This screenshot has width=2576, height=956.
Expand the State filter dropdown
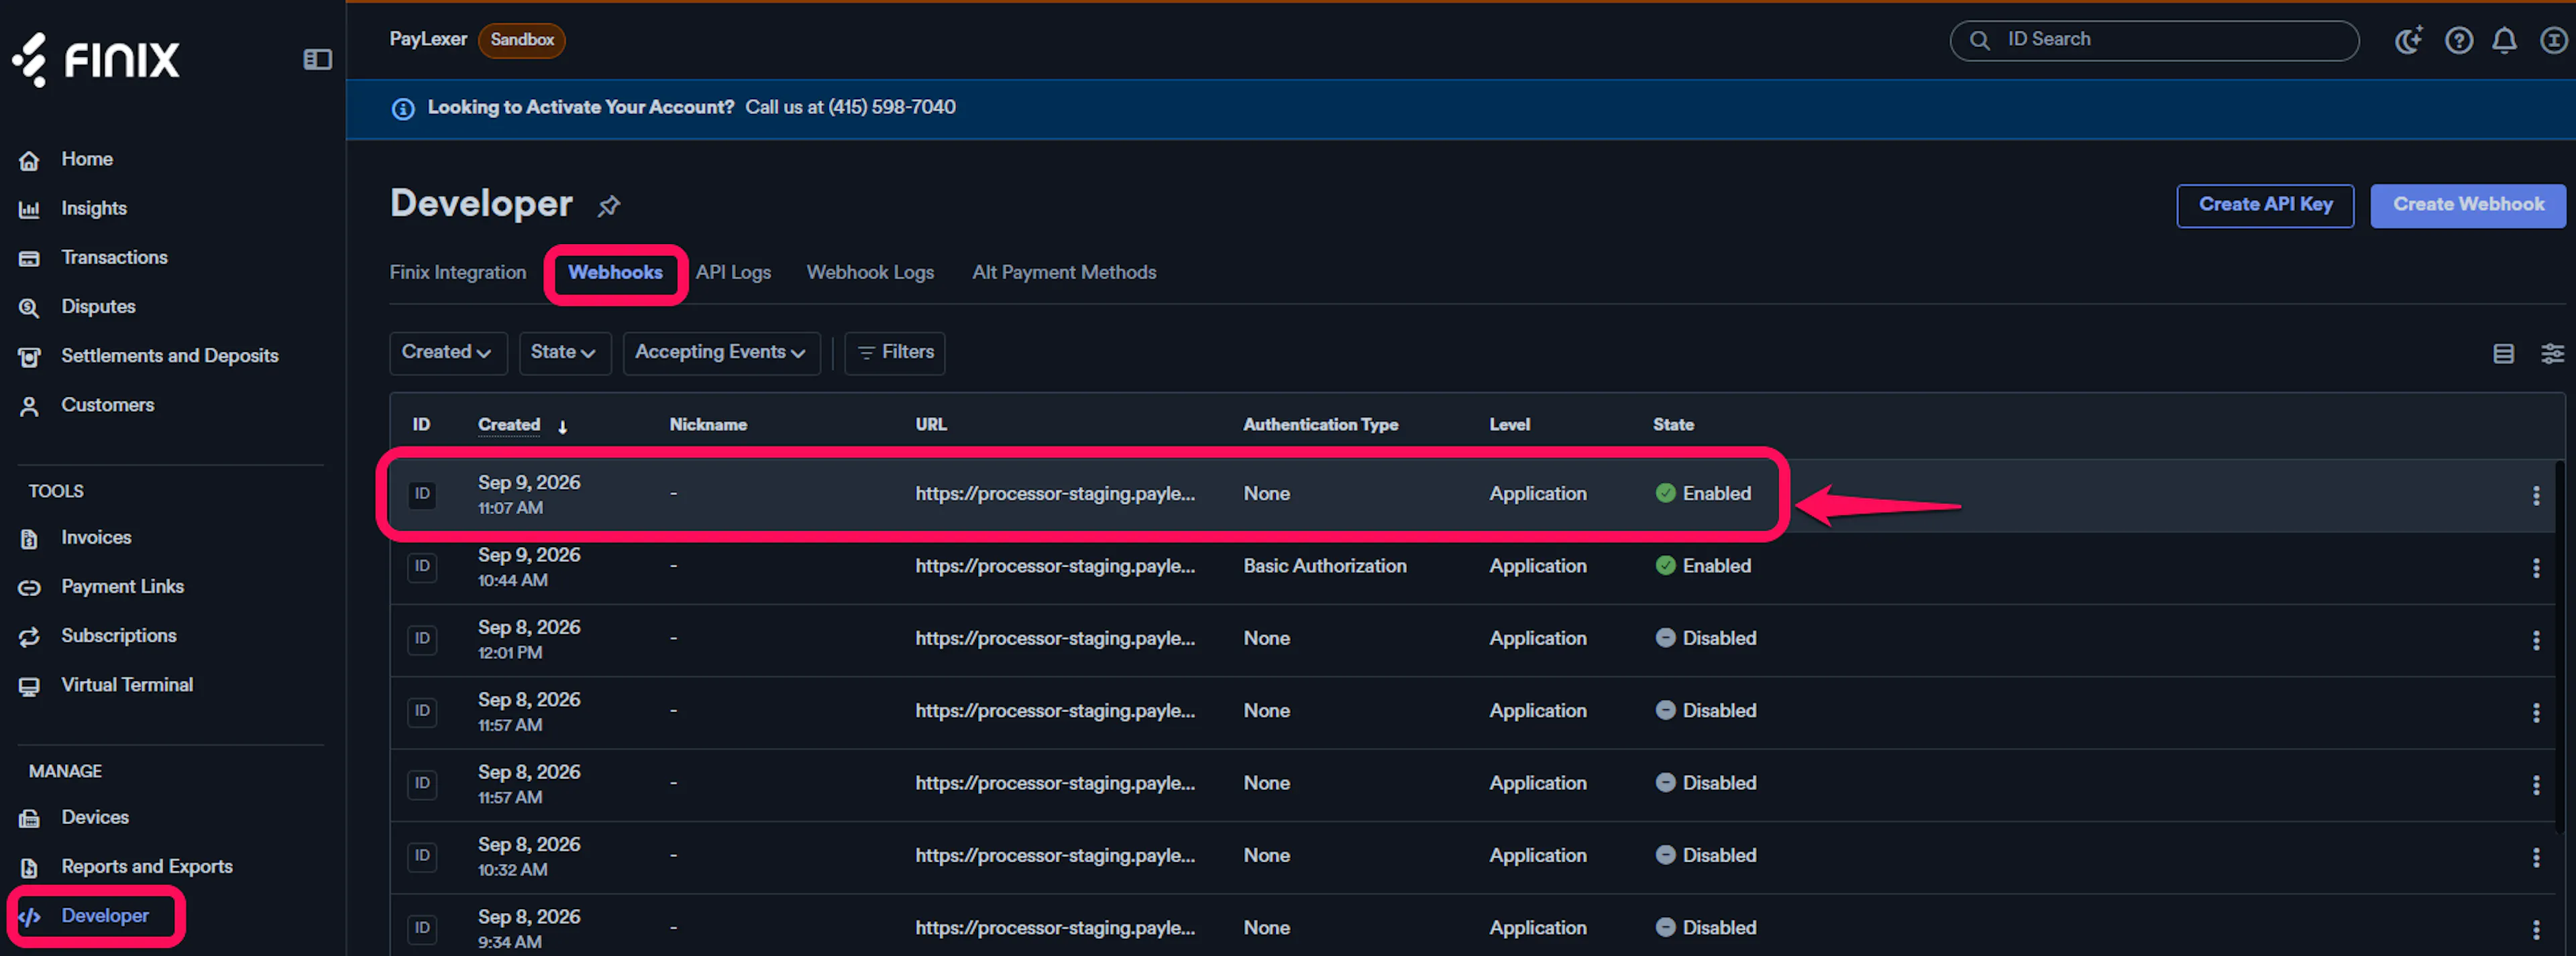[x=564, y=353]
